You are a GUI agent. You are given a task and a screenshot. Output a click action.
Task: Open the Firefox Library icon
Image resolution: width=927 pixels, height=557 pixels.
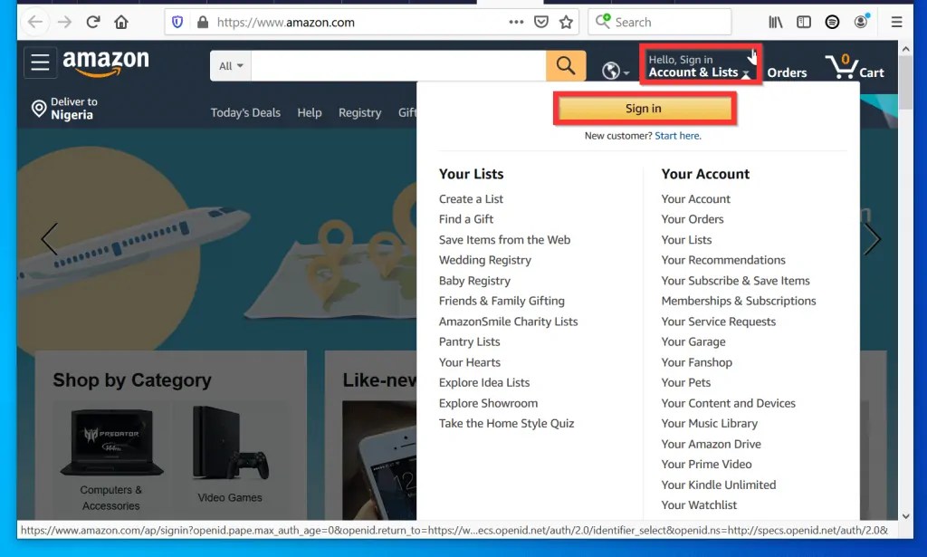(x=774, y=22)
